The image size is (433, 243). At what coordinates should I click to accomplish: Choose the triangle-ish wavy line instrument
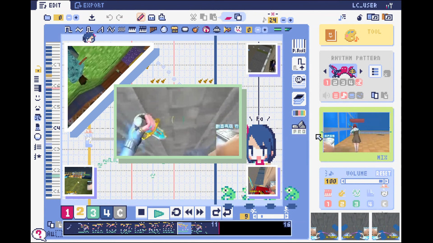click(79, 30)
